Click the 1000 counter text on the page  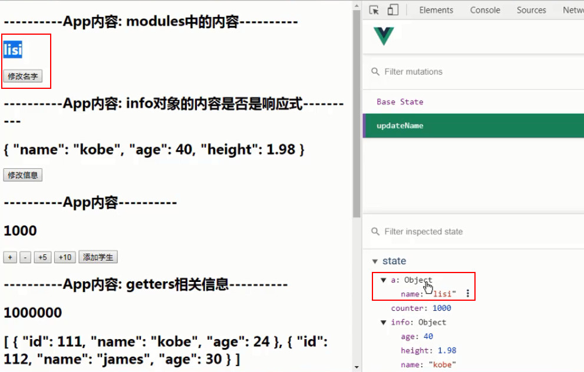20,231
